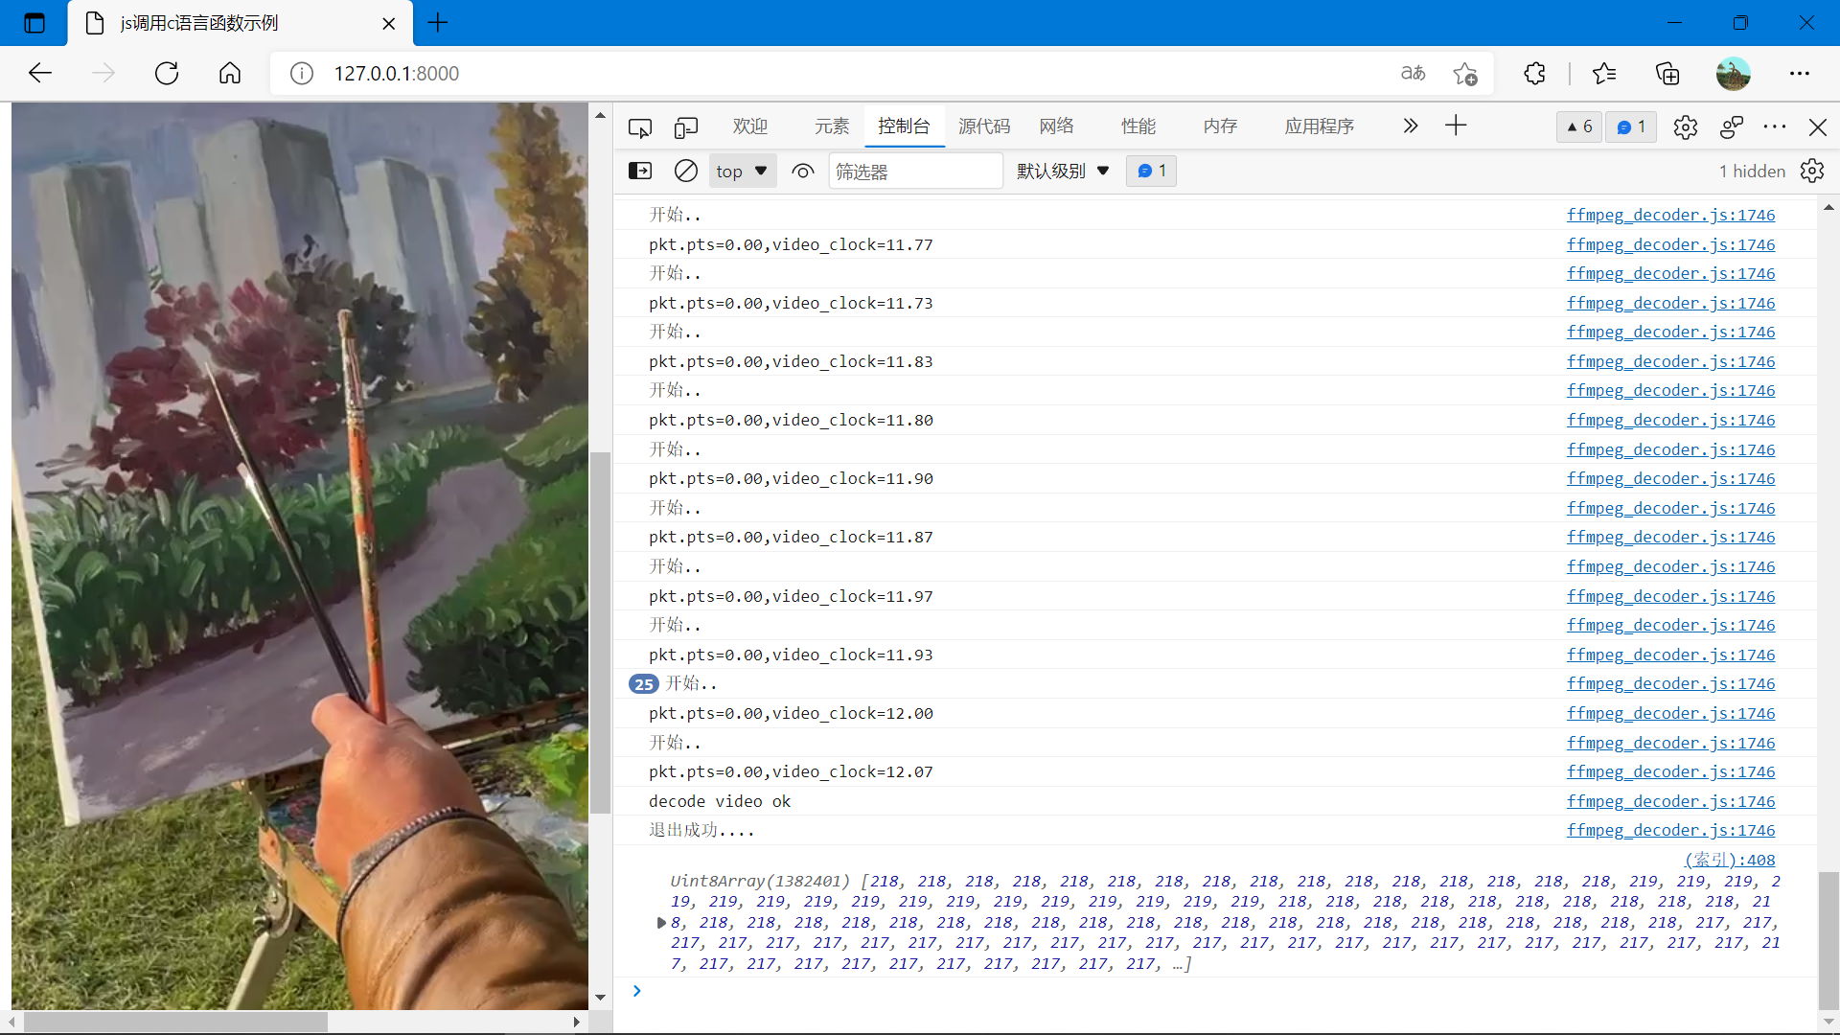Focus the 筛选器 filter field

point(915,172)
